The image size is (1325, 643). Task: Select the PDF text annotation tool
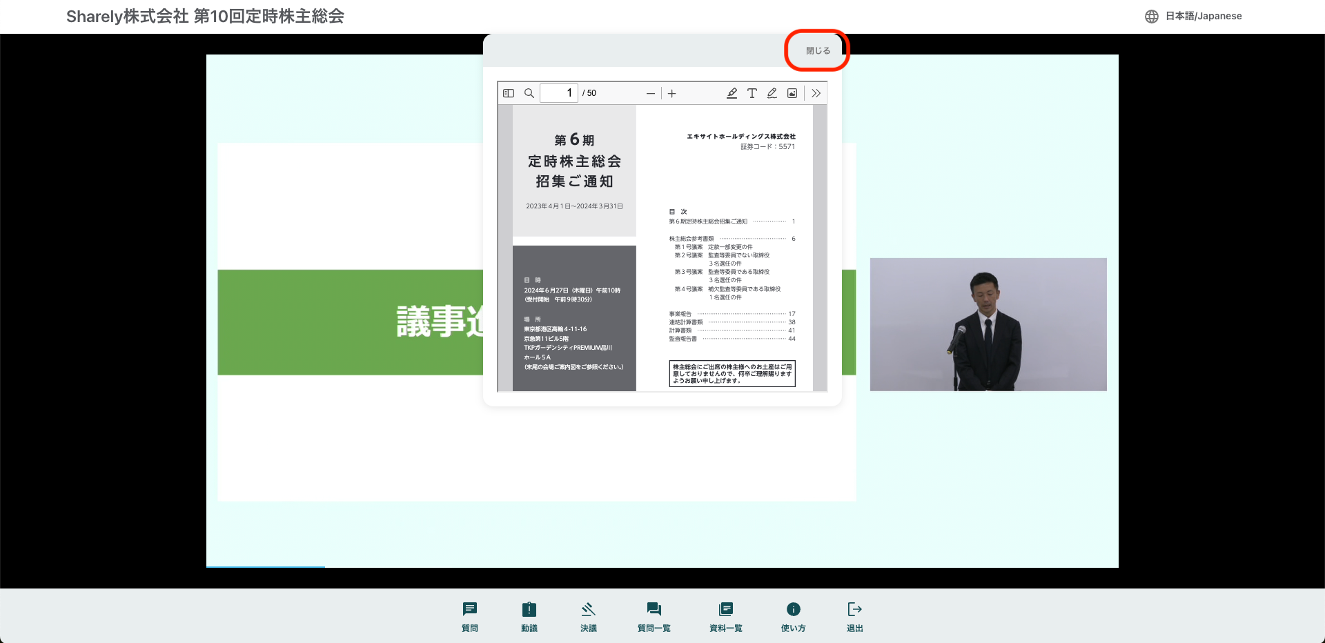click(752, 93)
